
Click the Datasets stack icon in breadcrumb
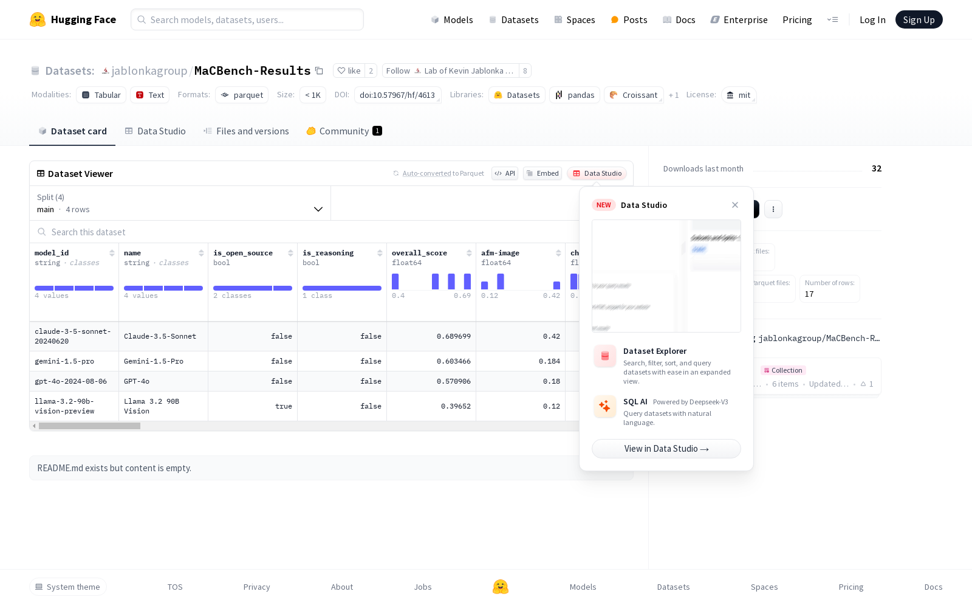coord(35,71)
